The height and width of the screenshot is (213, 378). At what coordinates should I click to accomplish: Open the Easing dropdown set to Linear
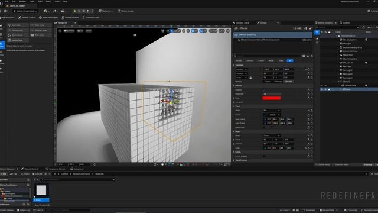pyautogui.click(x=272, y=115)
